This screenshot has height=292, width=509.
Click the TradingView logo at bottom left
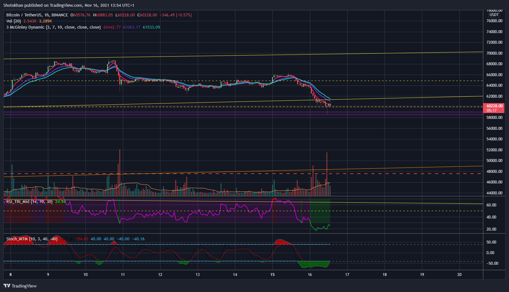pyautogui.click(x=20, y=286)
